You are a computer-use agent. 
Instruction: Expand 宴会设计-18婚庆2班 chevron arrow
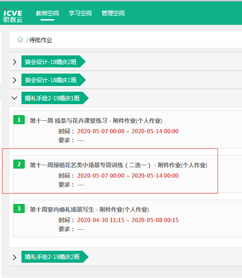[x=15, y=62]
